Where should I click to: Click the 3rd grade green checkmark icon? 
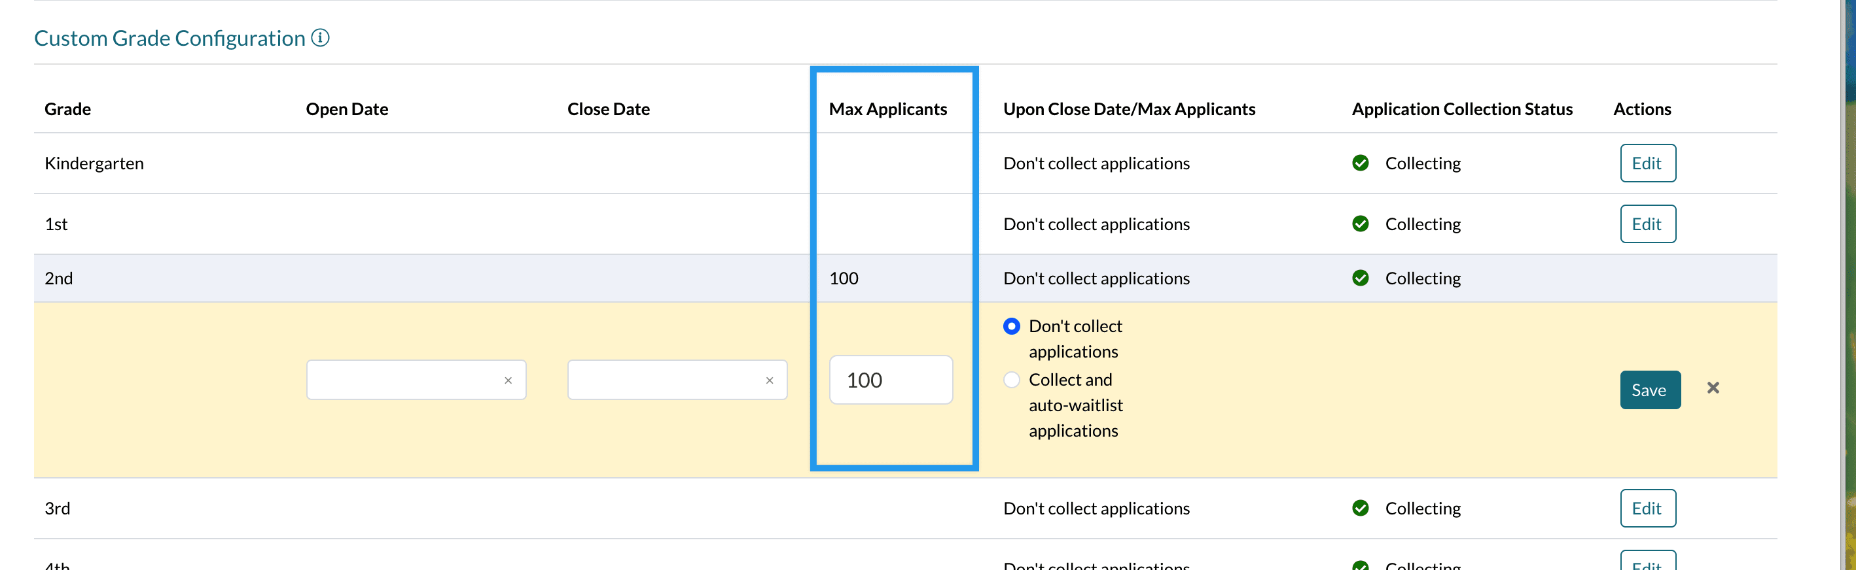pos(1361,508)
